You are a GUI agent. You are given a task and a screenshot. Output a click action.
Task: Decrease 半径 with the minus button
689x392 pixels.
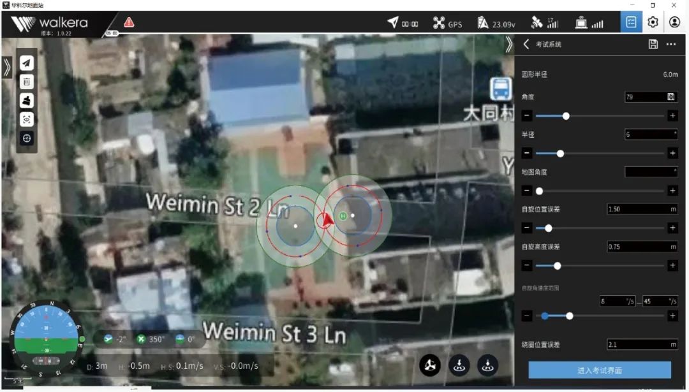click(x=527, y=154)
